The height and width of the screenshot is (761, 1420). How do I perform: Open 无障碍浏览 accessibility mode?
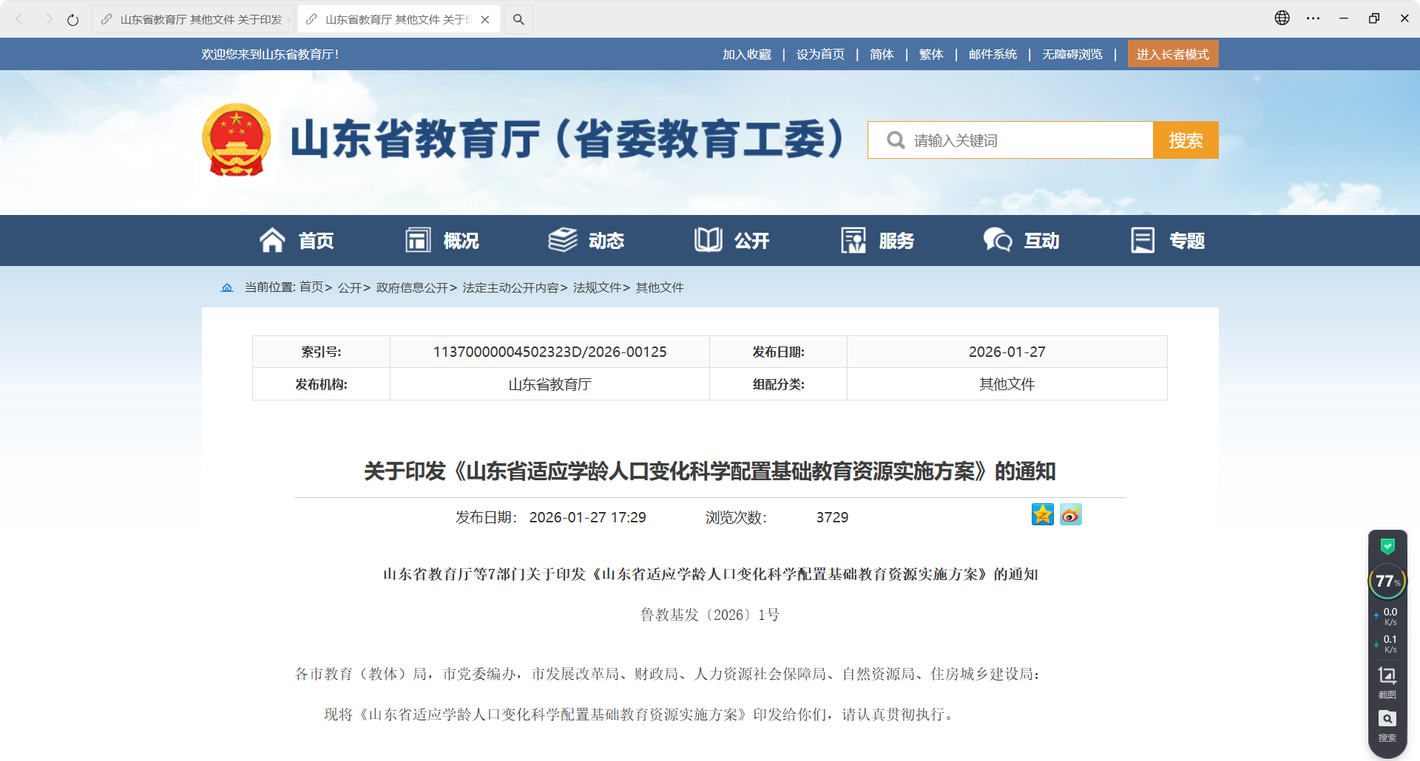[x=1072, y=55]
